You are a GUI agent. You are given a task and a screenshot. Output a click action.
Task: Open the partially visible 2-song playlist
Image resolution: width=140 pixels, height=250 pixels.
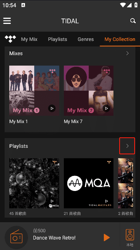point(125,183)
